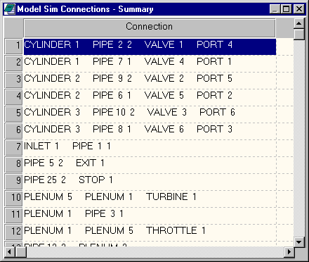Image resolution: width=309 pixels, height=262 pixels.
Task: Select row header number 1
Action: 13,46
